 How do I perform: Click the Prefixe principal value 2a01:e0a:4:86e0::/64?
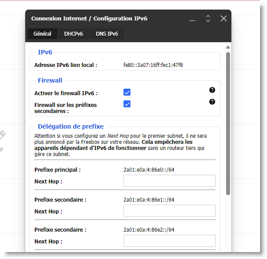(149, 169)
